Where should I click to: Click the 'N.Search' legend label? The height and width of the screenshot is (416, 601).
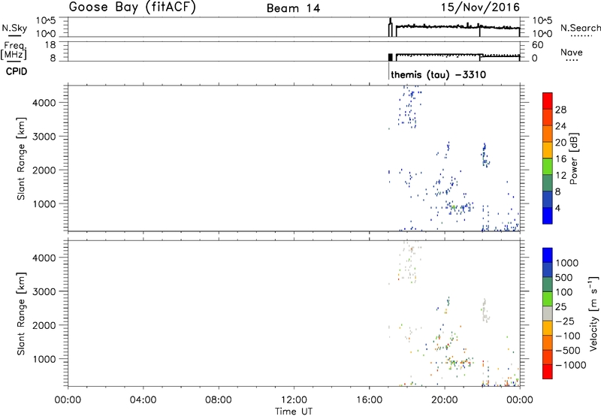(x=581, y=28)
